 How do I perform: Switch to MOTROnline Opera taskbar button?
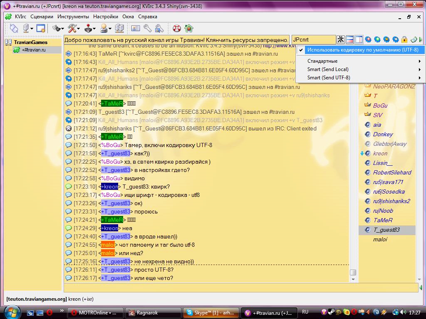(95, 312)
